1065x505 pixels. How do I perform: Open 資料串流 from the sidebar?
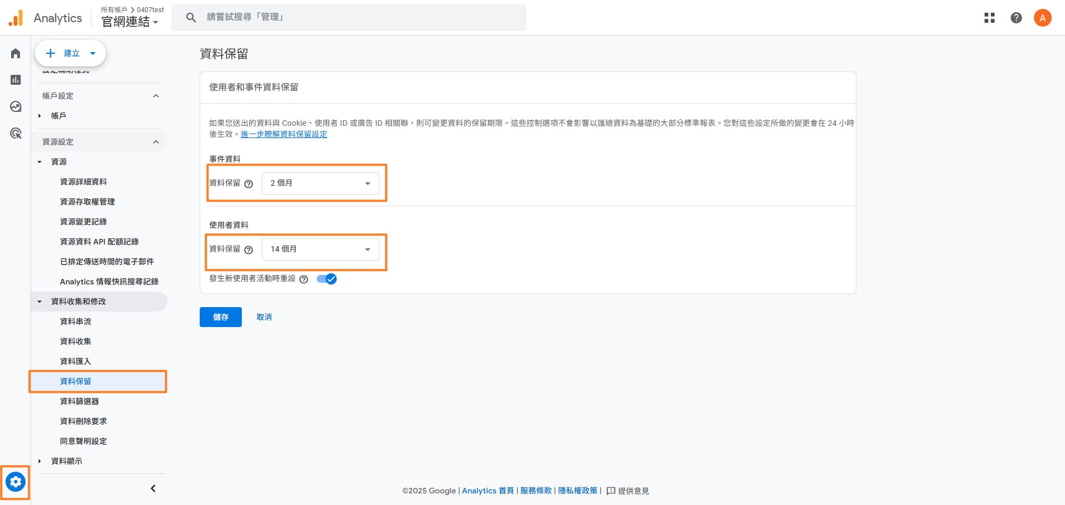75,321
